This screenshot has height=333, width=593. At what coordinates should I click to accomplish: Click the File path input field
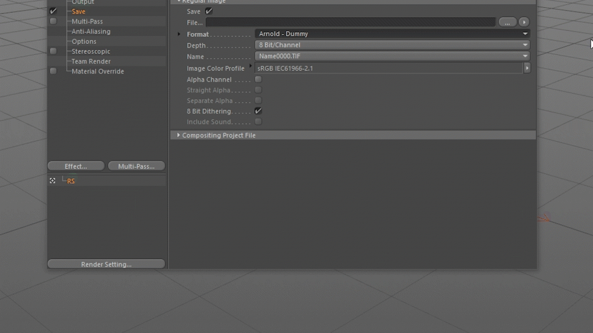[x=350, y=22]
